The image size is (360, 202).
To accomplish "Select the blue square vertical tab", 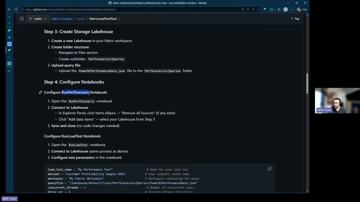I will click(9, 44).
